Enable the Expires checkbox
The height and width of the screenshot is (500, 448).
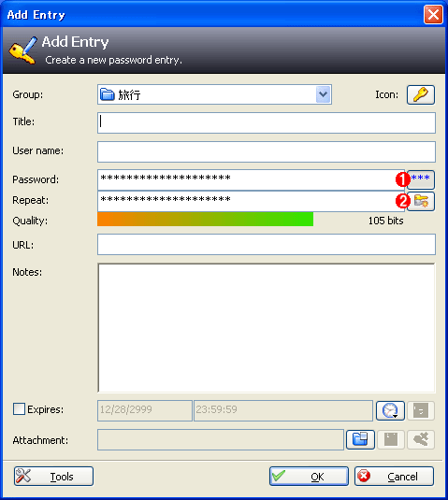coord(19,409)
